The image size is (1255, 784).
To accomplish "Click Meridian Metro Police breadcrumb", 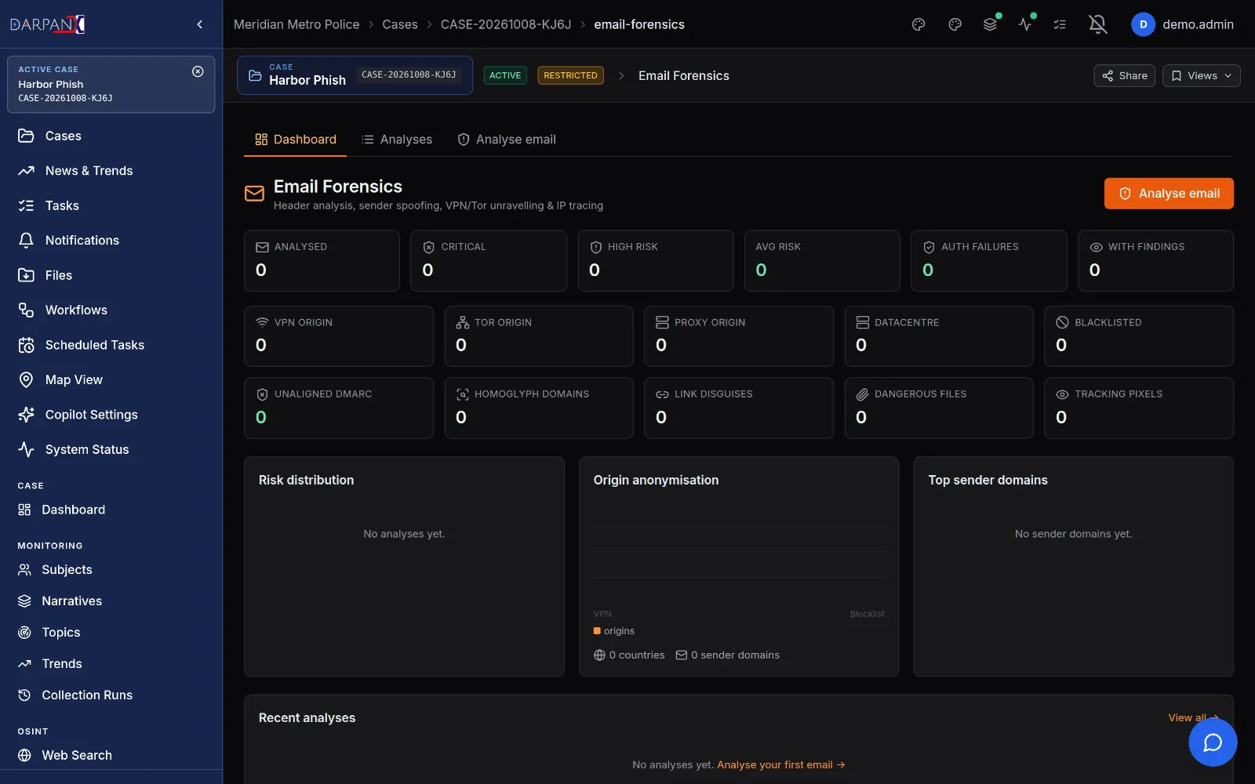I will point(296,24).
